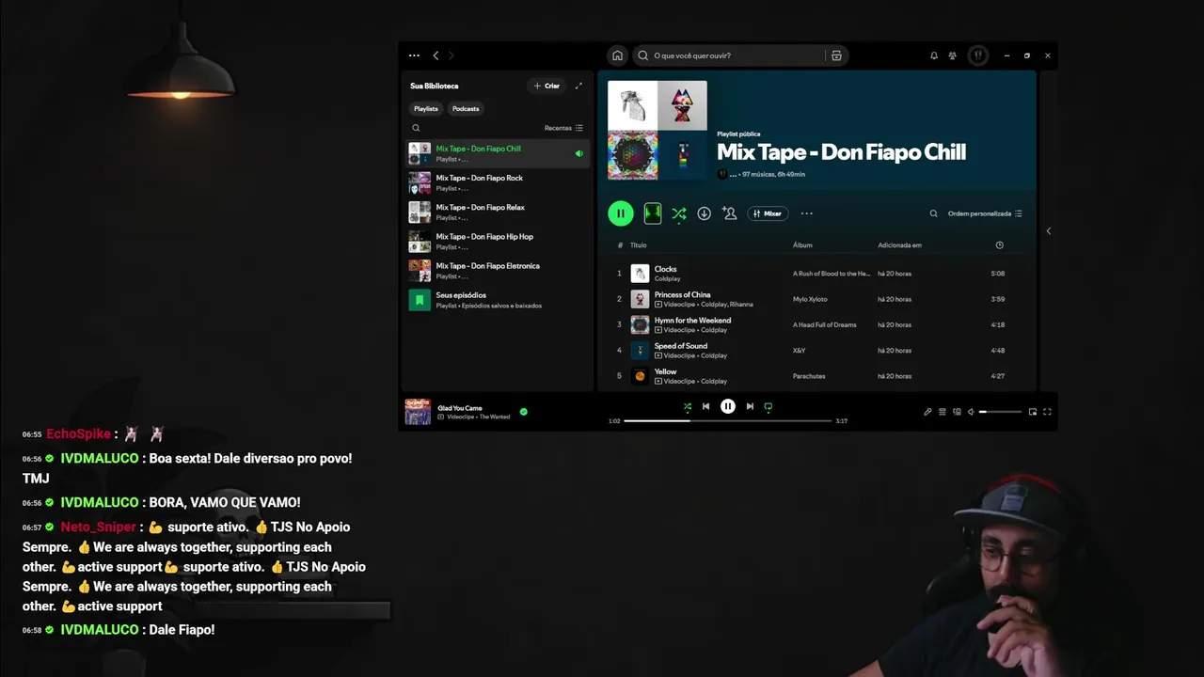Open Mix Tape - Don Fiapo Eletronica playlist
The height and width of the screenshot is (677, 1204).
[498, 271]
